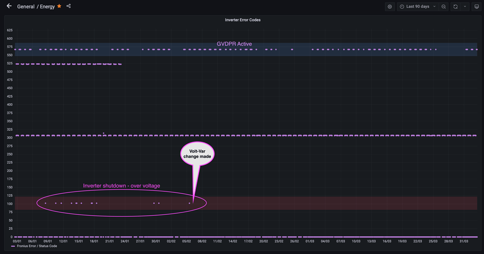Refresh the dashboard

pos(455,7)
